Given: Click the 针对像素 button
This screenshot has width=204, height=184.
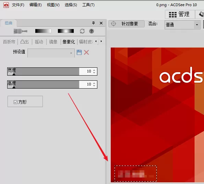Looking at the screenshot, I should coord(127,24).
